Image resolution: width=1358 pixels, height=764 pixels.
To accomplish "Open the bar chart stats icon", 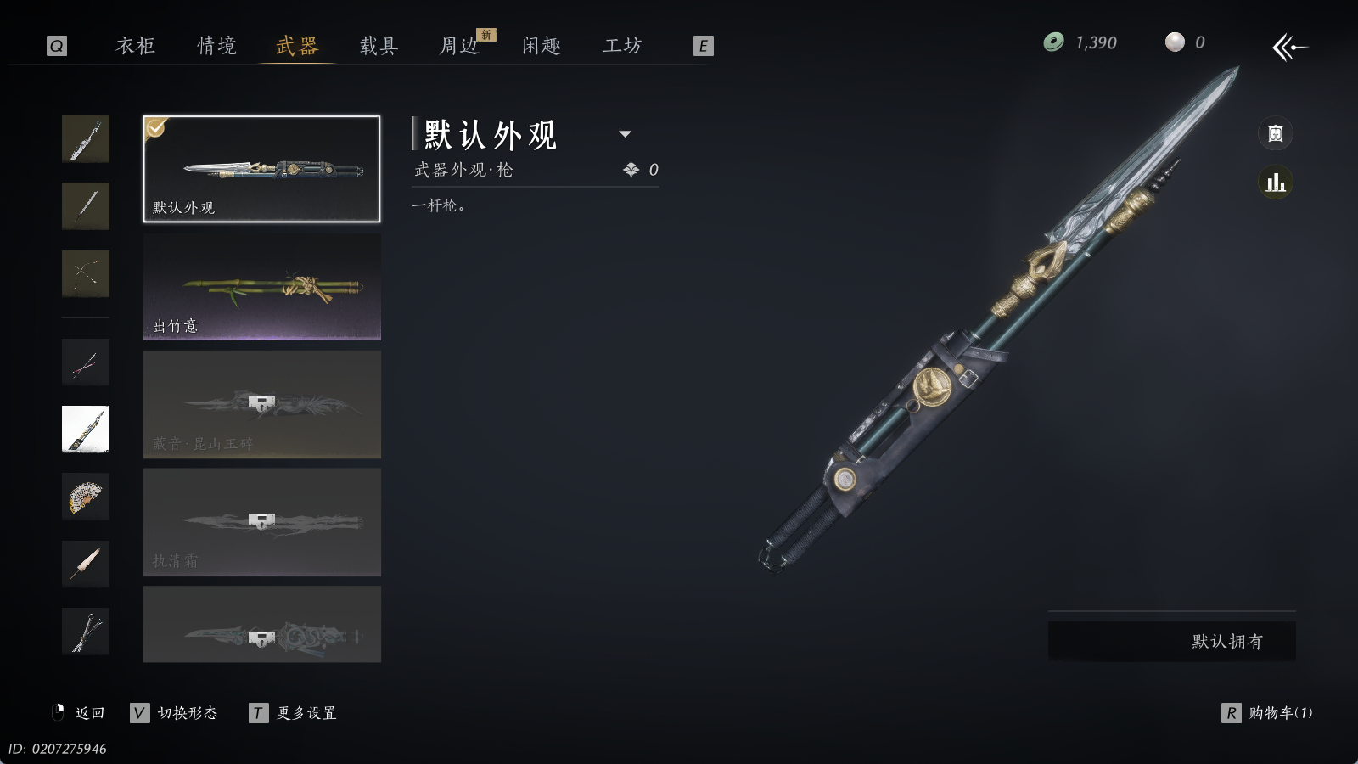I will (1275, 183).
